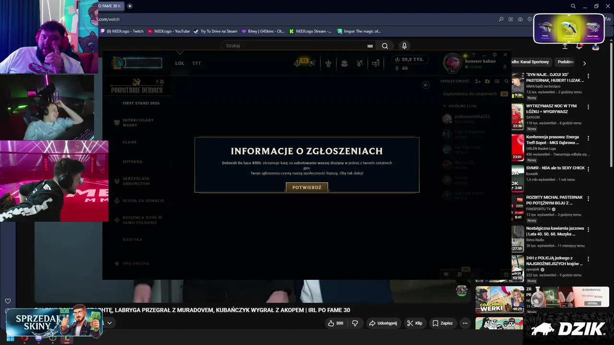614x345 pixels.
Task: Collapse the OGÓLNE friends group
Action: coord(460,106)
